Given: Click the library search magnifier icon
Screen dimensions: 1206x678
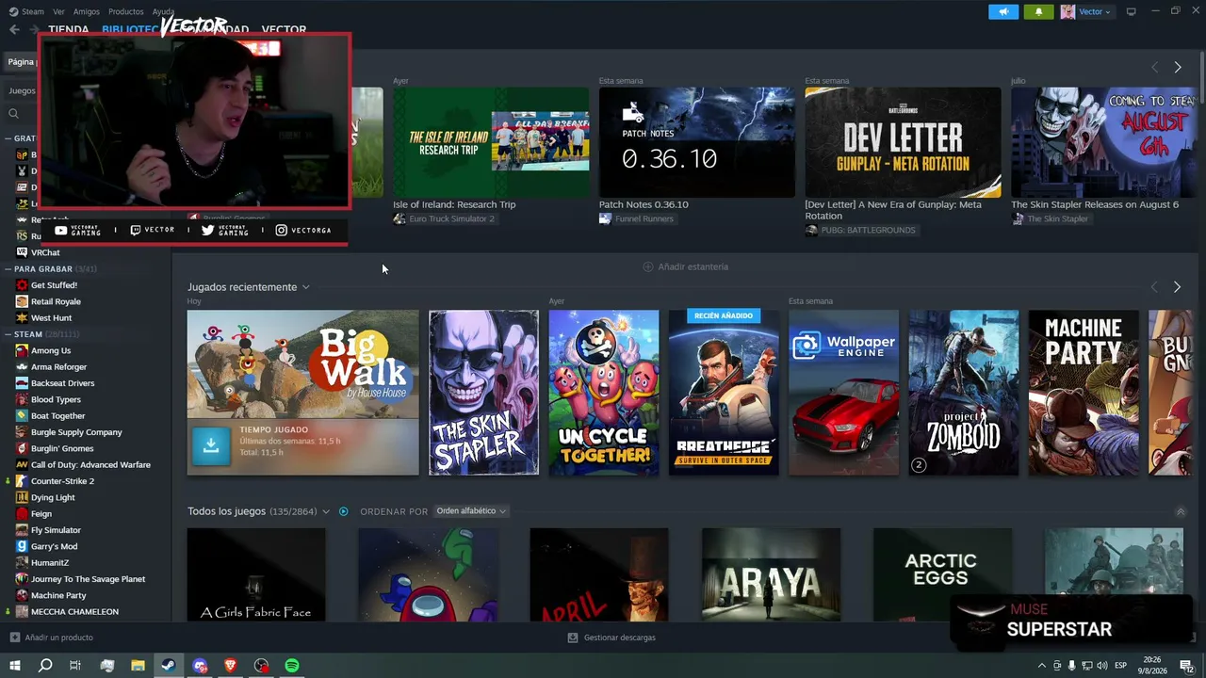Looking at the screenshot, I should coord(13,113).
